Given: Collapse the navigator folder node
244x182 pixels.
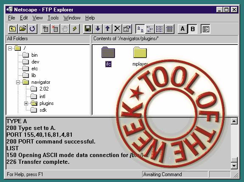Looking at the screenshot, I should [x=18, y=82].
